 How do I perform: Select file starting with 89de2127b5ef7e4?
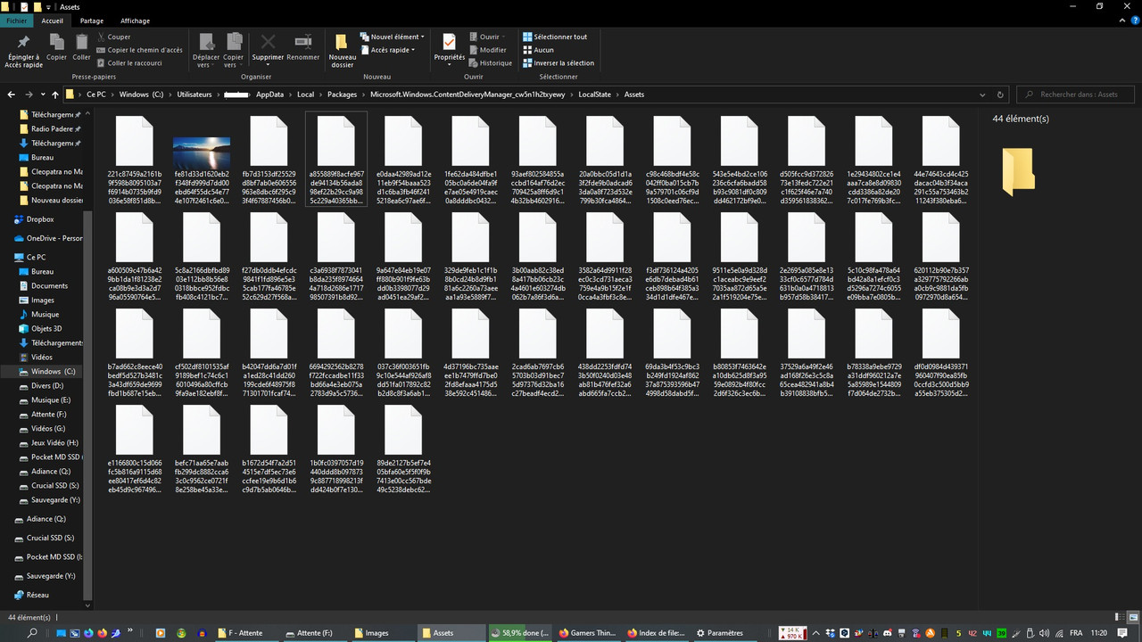click(403, 449)
